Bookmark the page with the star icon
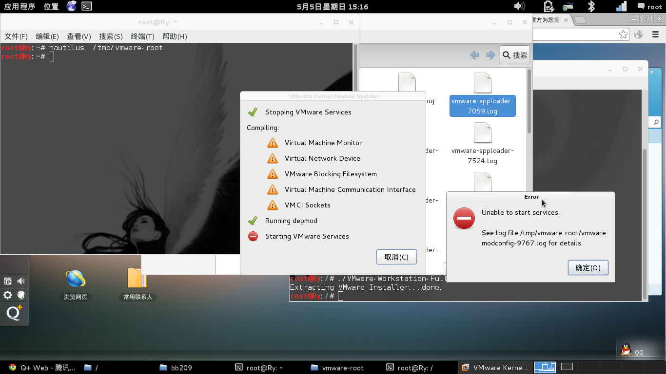 pyautogui.click(x=624, y=34)
